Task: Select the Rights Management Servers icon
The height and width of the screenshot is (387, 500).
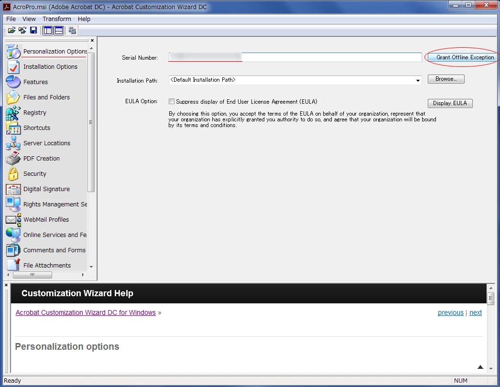Action: coord(13,204)
